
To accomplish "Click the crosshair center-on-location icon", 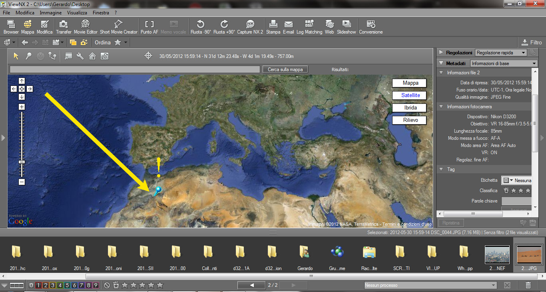I will [x=148, y=56].
